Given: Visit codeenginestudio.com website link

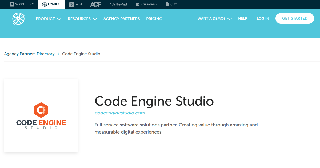Looking at the screenshot, I should 120,113.
